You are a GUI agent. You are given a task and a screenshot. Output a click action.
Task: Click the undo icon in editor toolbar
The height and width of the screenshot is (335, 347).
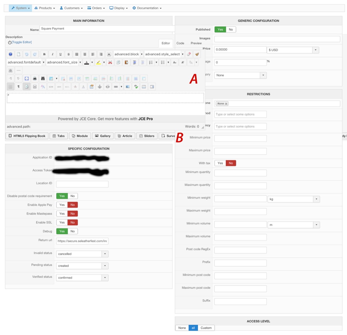27,54
